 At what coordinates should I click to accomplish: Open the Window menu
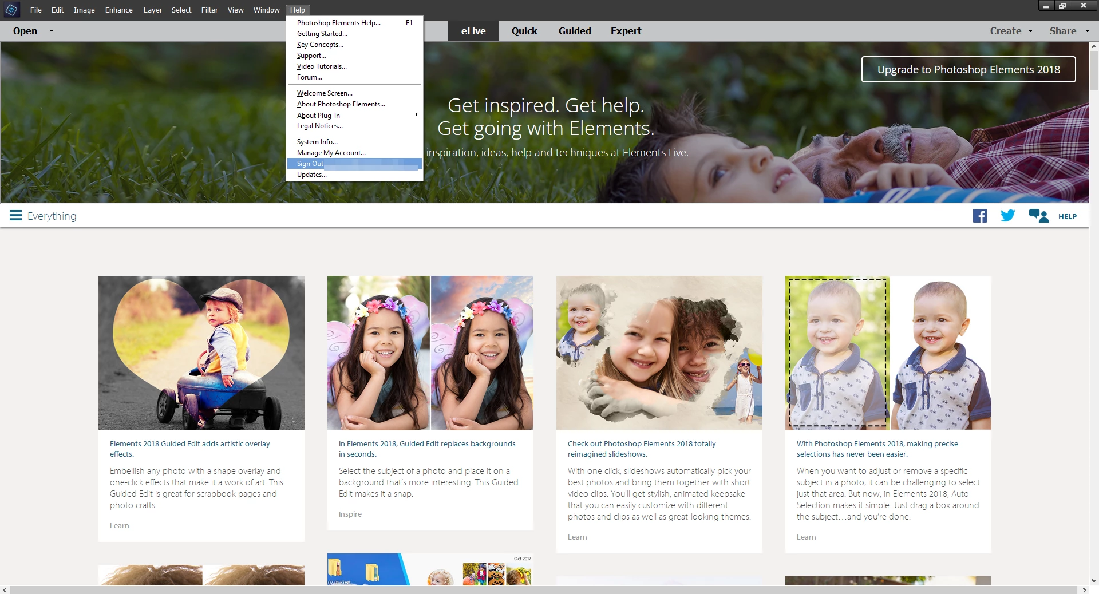tap(266, 10)
